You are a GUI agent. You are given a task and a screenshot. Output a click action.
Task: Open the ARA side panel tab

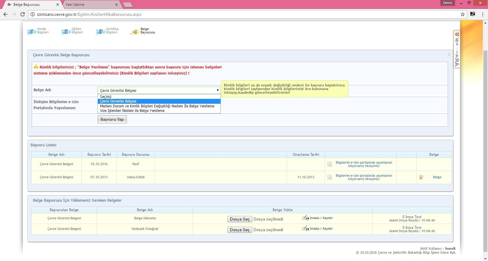(457, 49)
